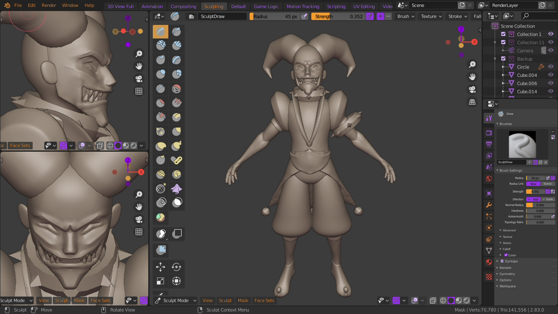The image size is (558, 314).
Task: Select the Scale transform tool
Action: [x=161, y=281]
